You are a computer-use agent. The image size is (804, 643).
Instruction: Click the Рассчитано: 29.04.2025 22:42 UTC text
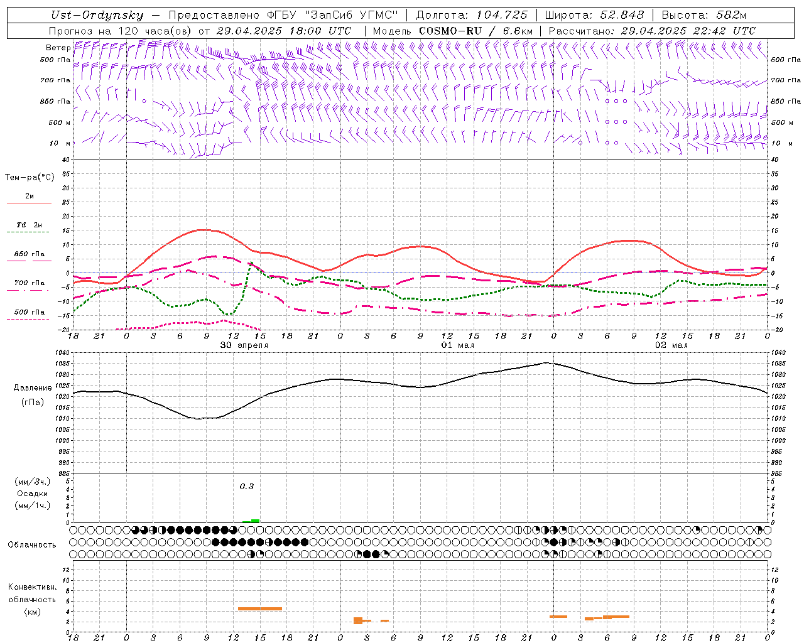(652, 31)
